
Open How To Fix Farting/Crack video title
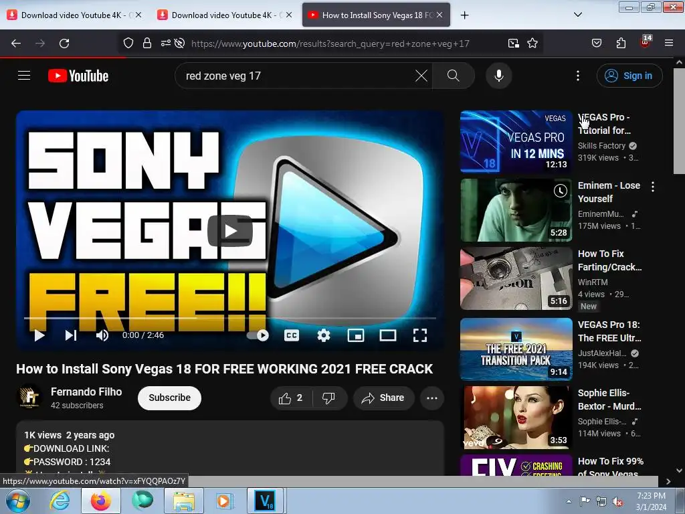(610, 260)
